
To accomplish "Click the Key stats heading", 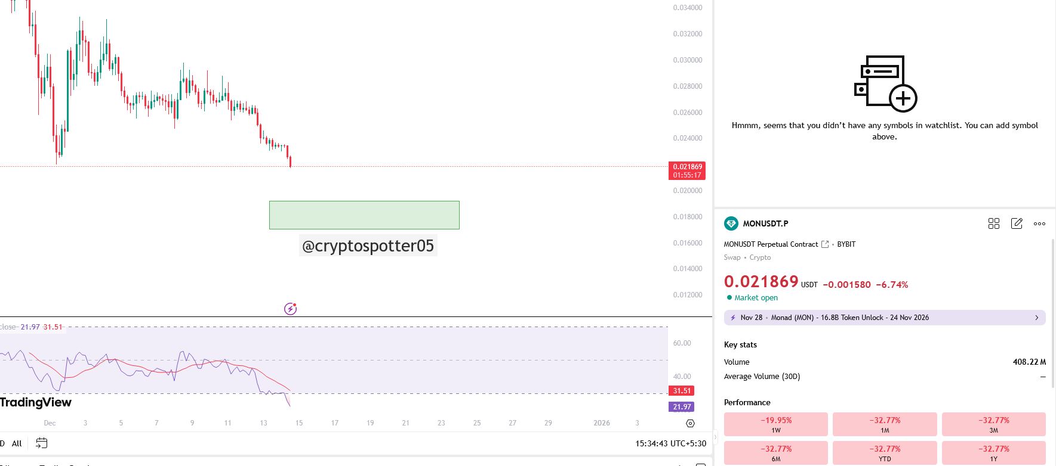I will coord(740,345).
